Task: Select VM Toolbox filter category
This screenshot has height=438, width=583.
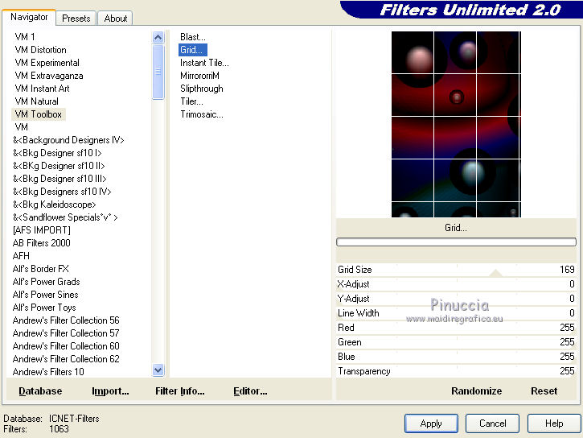Action: [39, 114]
